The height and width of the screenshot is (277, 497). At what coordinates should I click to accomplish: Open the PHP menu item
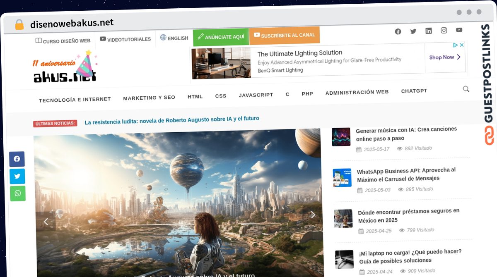307,94
